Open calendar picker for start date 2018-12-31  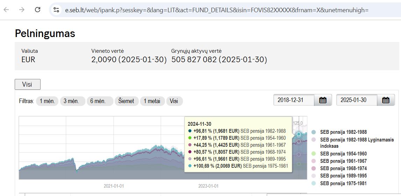point(323,100)
